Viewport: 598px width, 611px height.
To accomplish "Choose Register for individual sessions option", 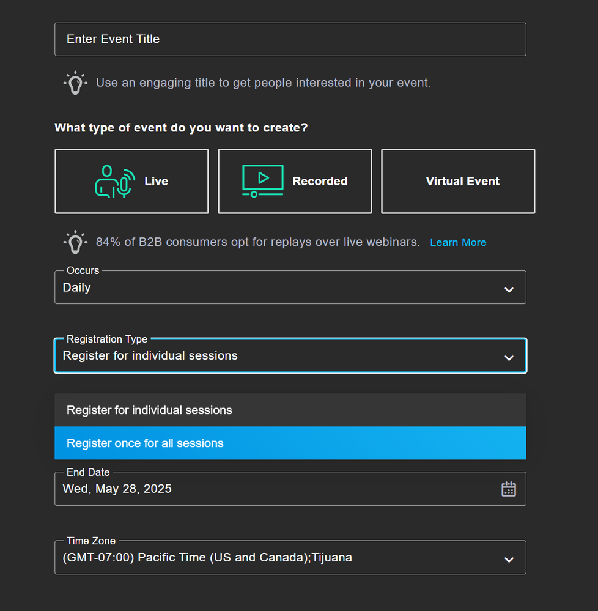I will click(290, 410).
